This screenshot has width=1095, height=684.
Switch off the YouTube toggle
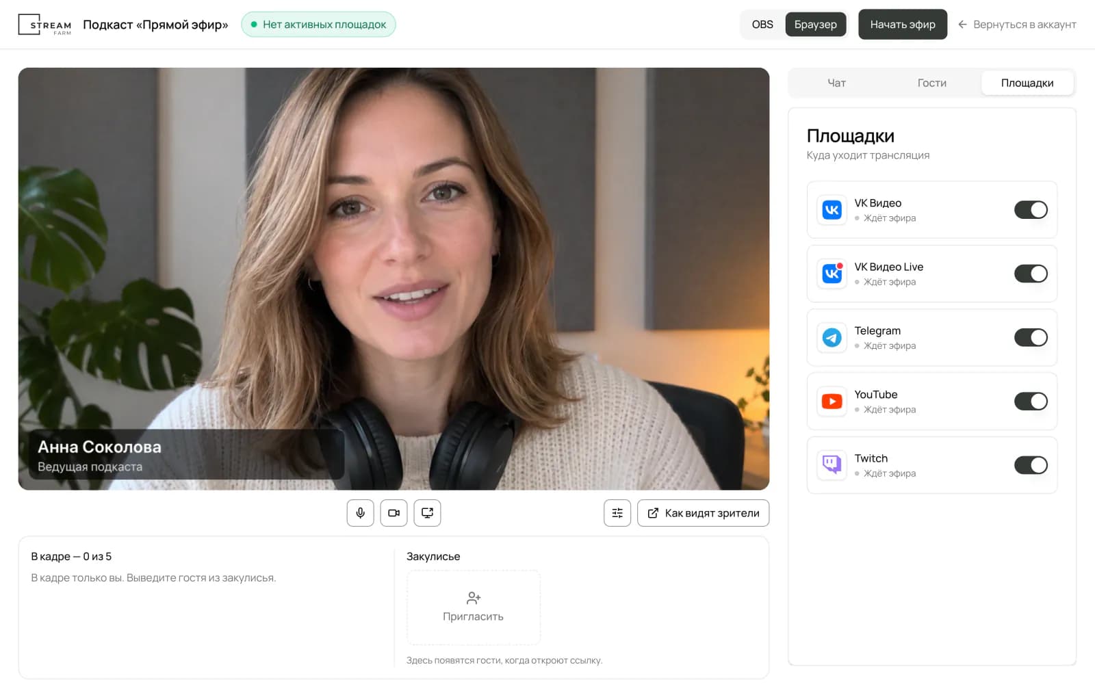point(1031,402)
